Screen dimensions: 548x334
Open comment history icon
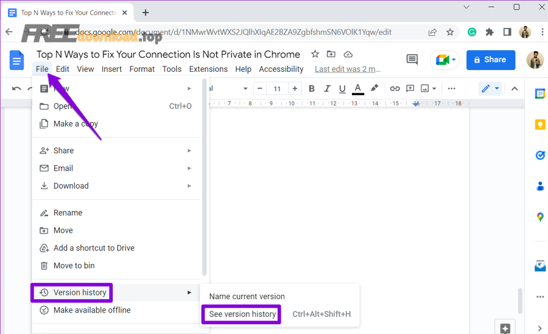[x=412, y=60]
